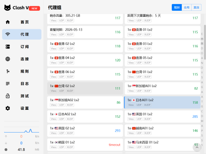Open Rules via branch arrow icon
Image resolution: width=206 pixels, height=154 pixels.
click(x=8, y=71)
